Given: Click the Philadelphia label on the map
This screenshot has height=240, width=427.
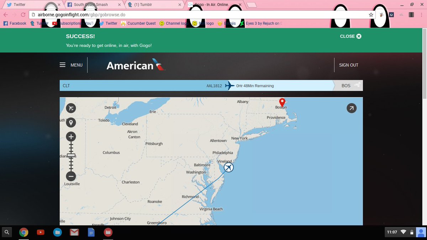Looking at the screenshot, I should [223, 153].
